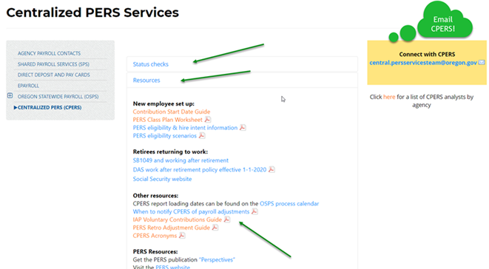Visit Social Security website link
This screenshot has width=489, height=269.
(162, 179)
